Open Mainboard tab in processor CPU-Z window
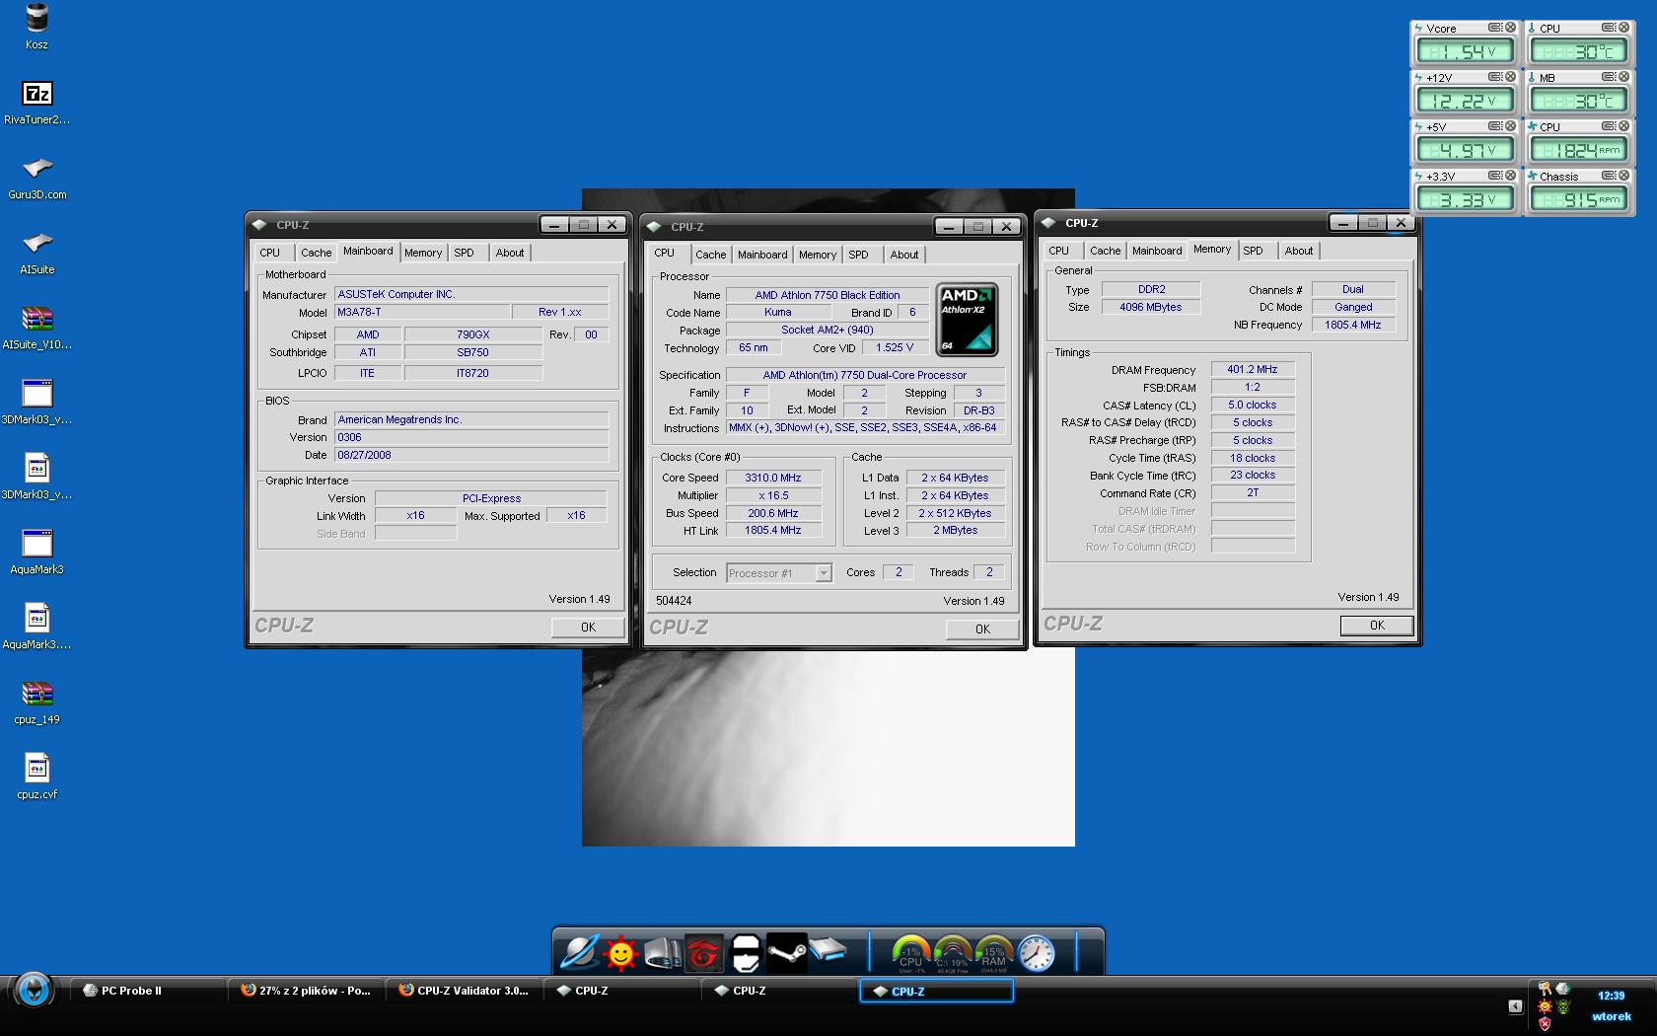Viewport: 1657px width, 1036px height. pos(762,255)
